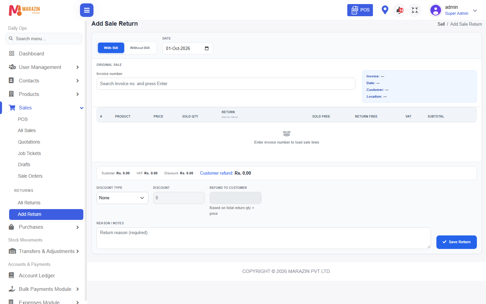Viewport: 486px width, 304px height.
Task: Open Sale Orders menu item
Action: click(x=30, y=176)
